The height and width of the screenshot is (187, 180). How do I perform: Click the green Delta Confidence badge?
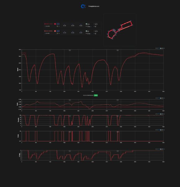(96, 95)
